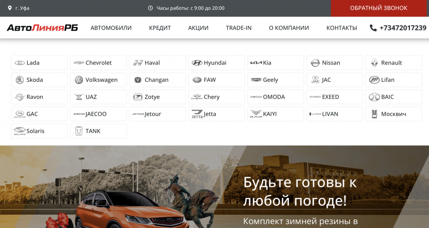Click the TANK brand logo icon
Image resolution: width=429 pixels, height=228 pixels.
79,131
